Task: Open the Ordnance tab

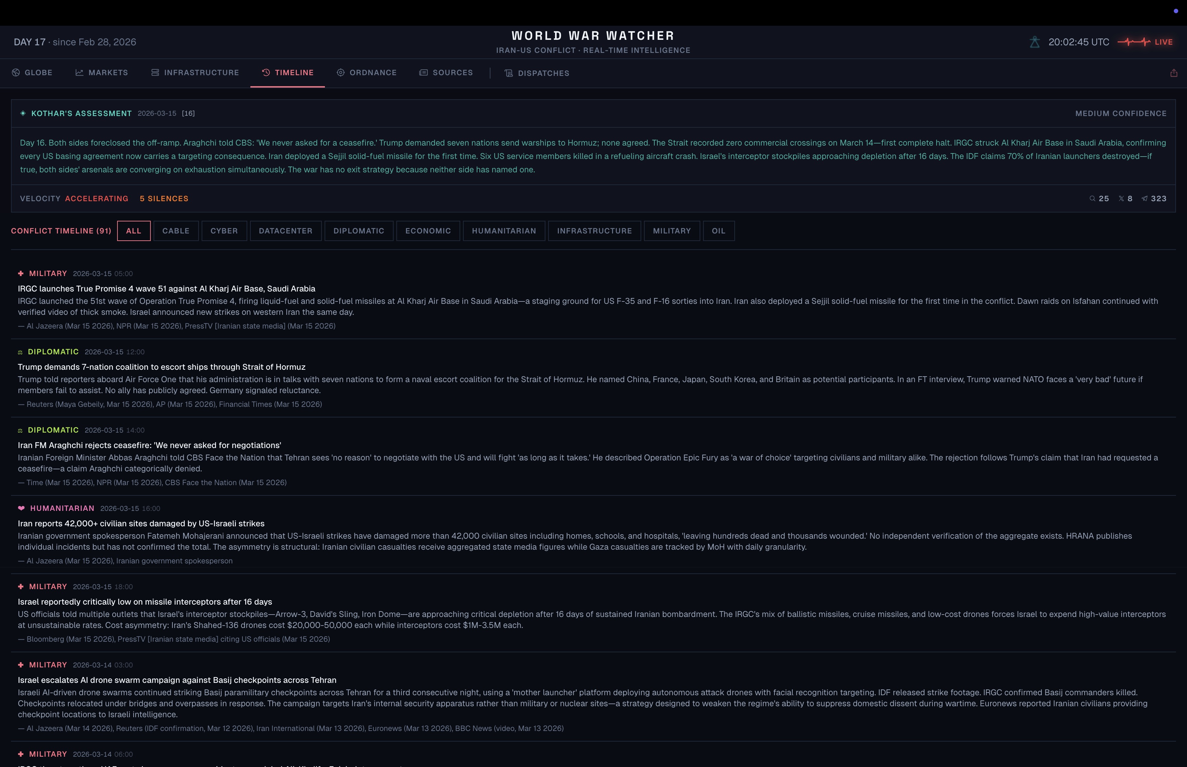Action: (x=366, y=73)
